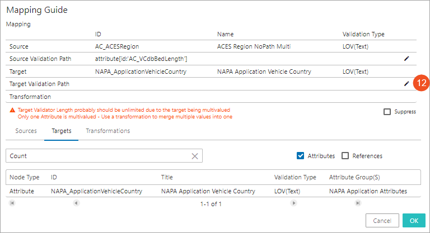Check the References checkbox
Screen dimensions: 430x233
[x=345, y=156]
